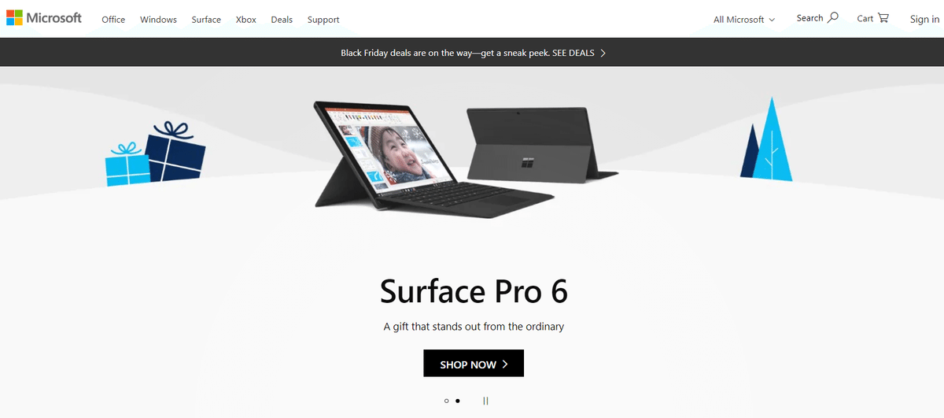The height and width of the screenshot is (418, 944).
Task: Open search via the magnifier icon
Action: 833,17
